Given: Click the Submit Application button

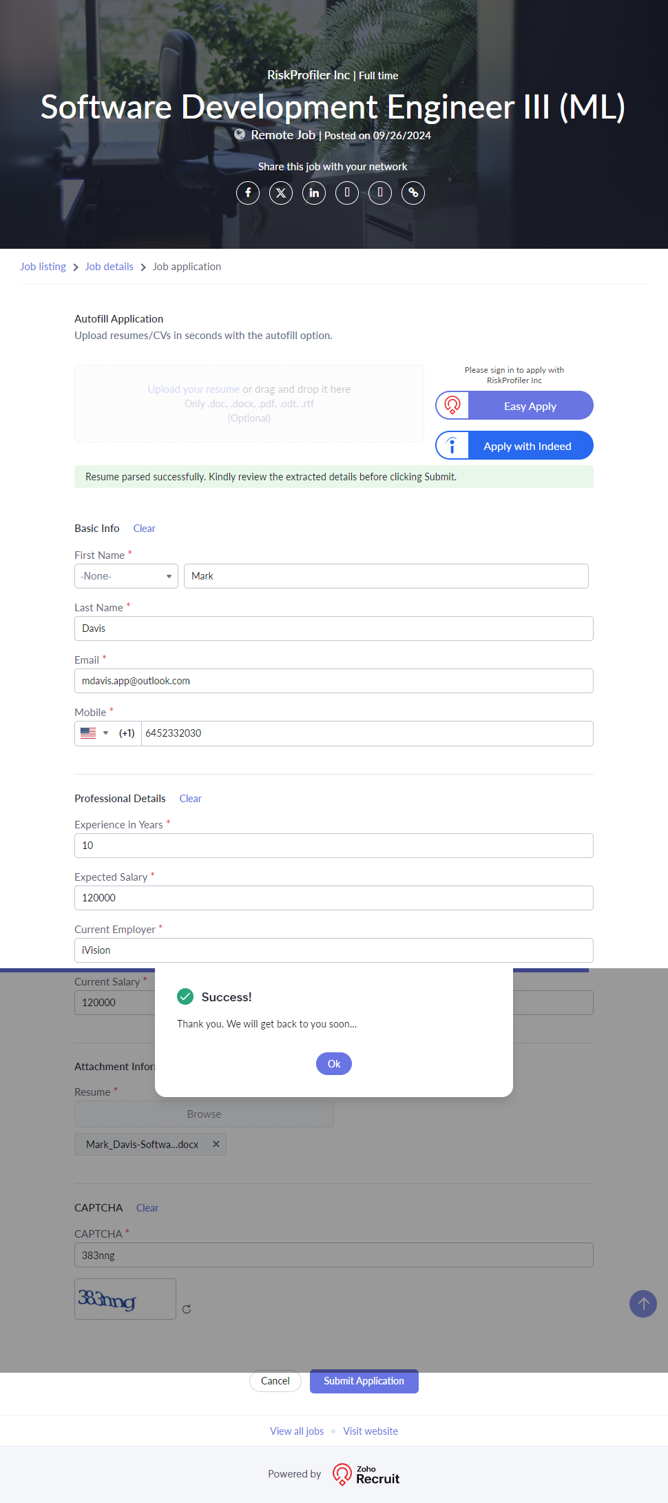Looking at the screenshot, I should 364,1381.
